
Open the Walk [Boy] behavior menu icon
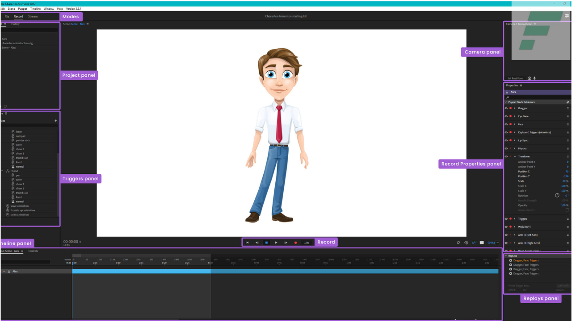(x=568, y=227)
